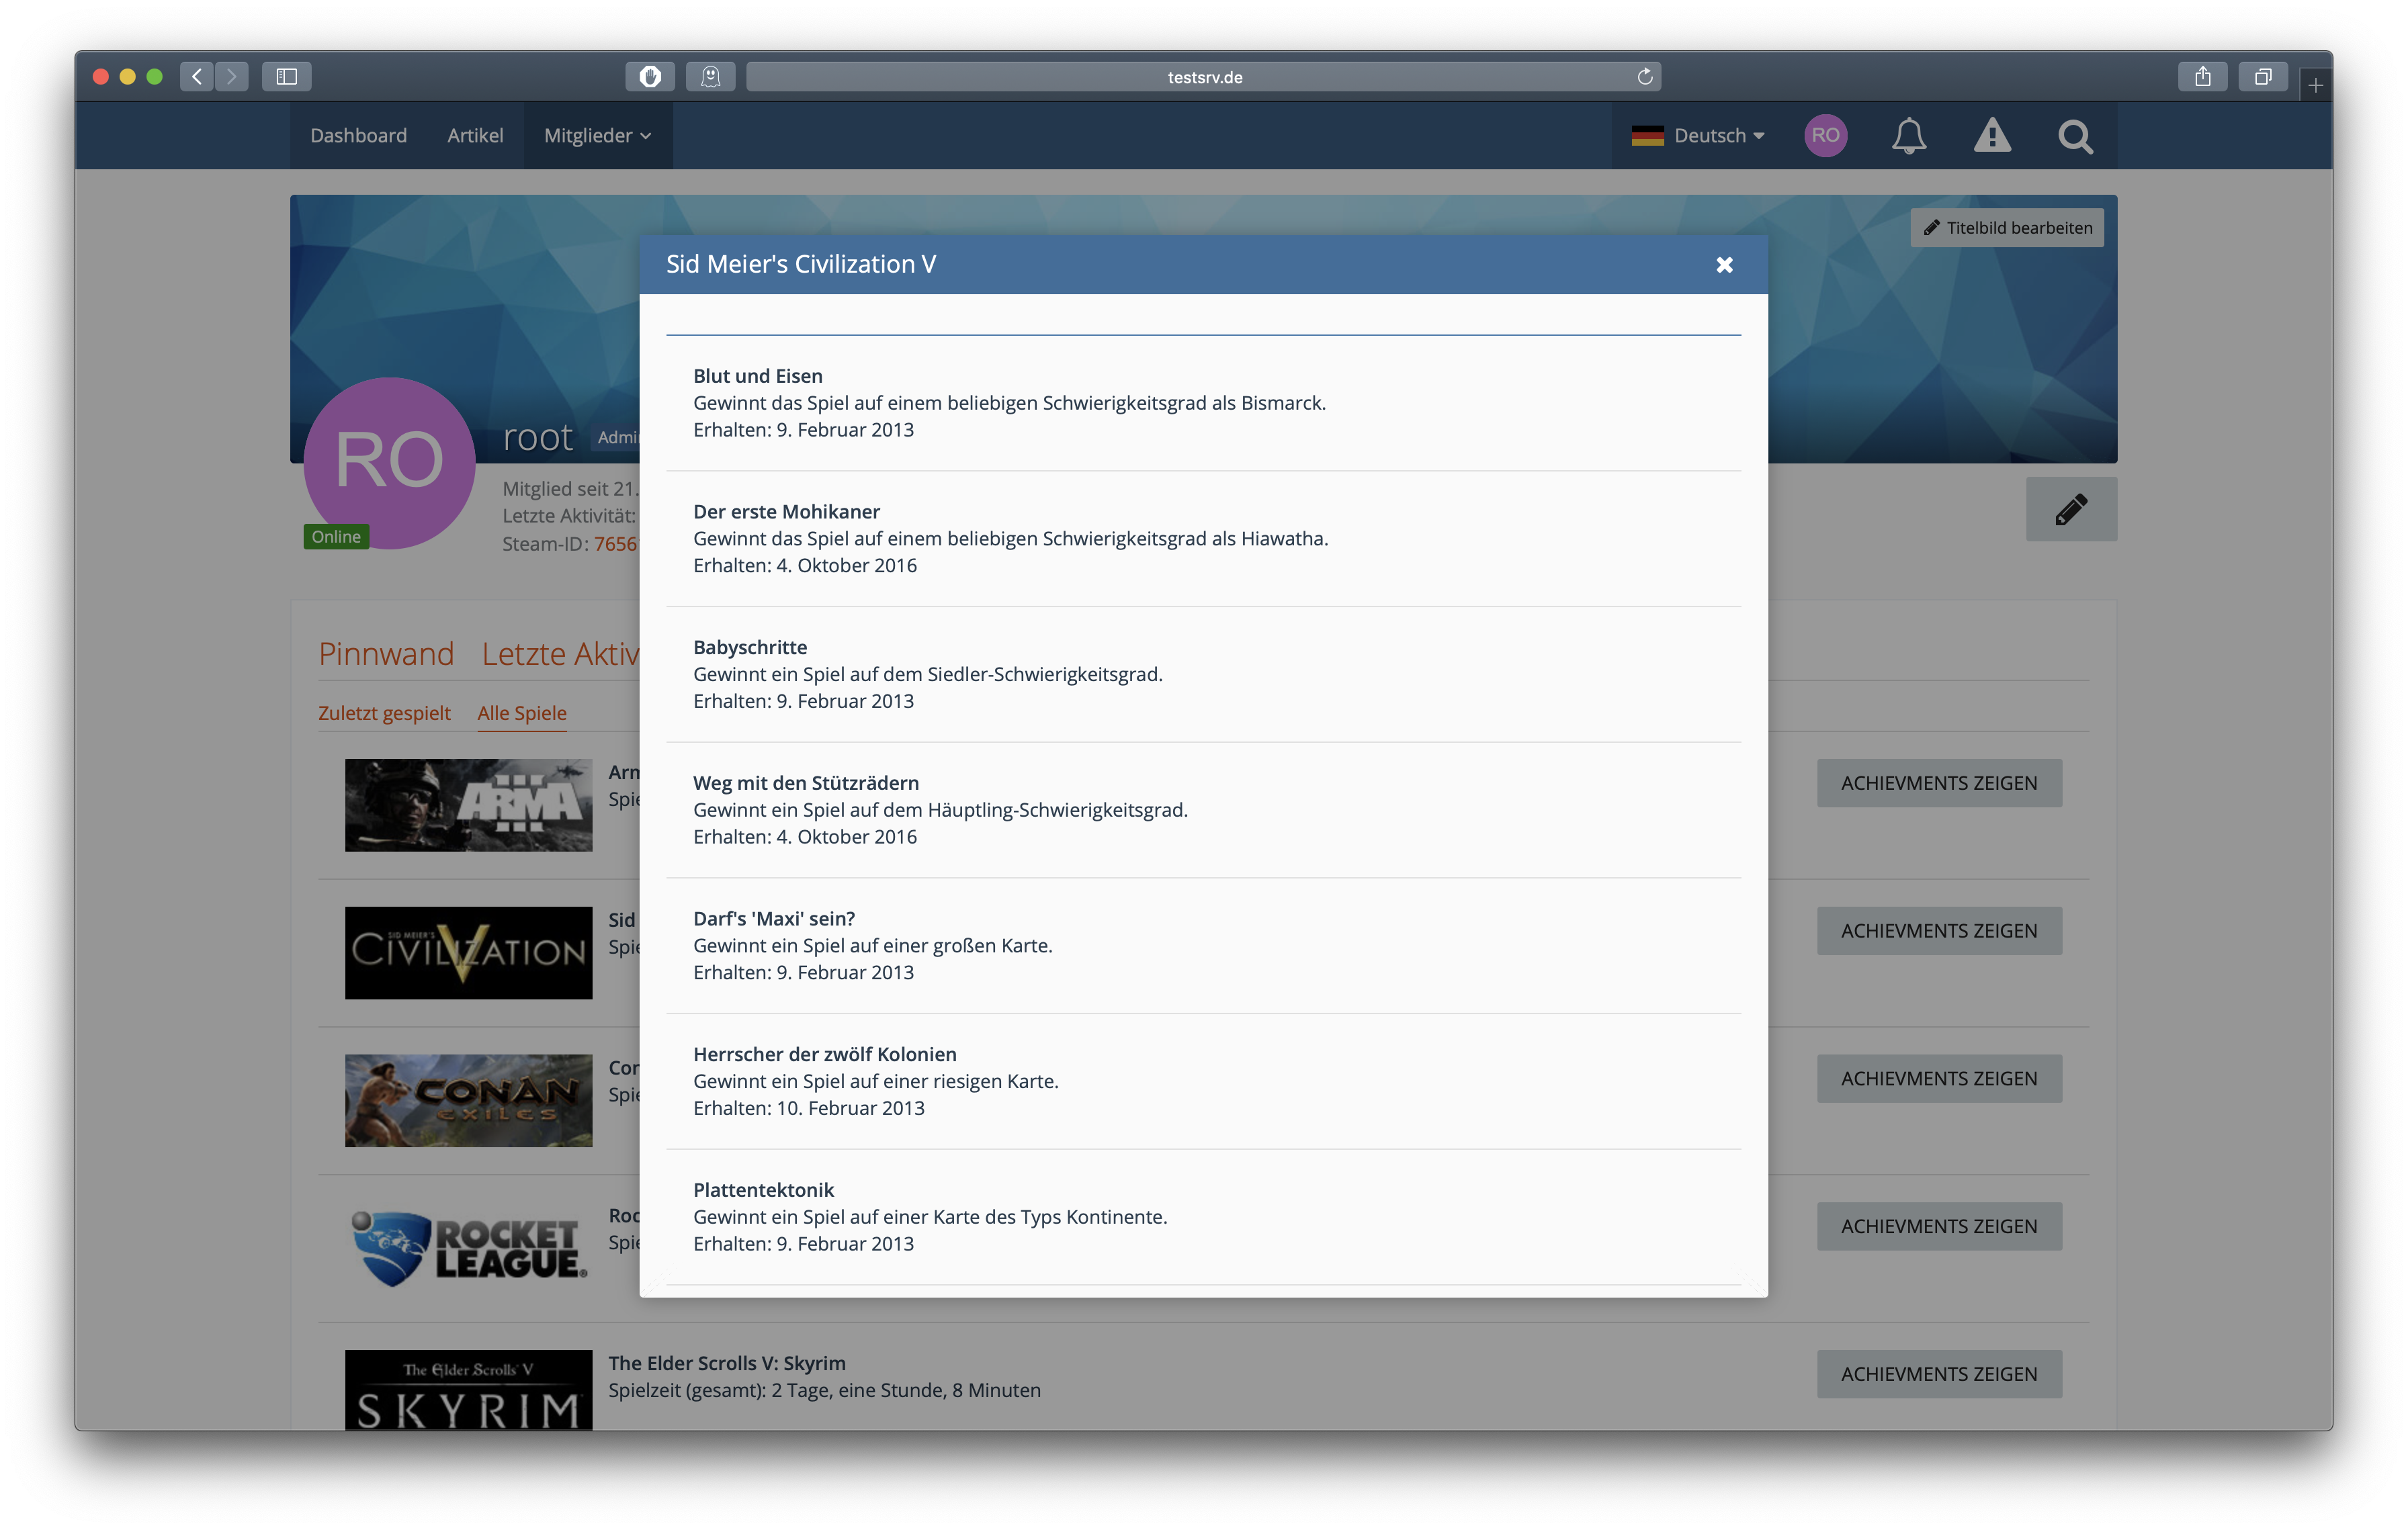Image resolution: width=2408 pixels, height=1530 pixels.
Task: Click the Skyrim game thumbnail
Action: tap(468, 1390)
